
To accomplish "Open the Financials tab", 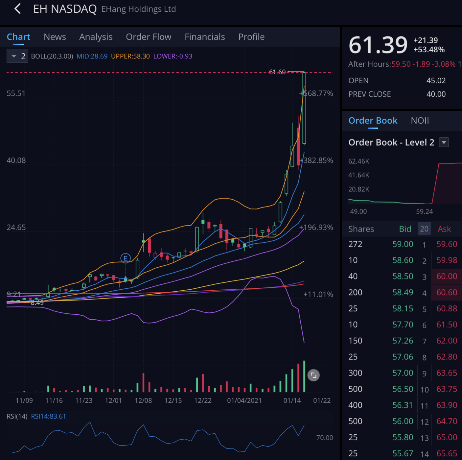I will tap(205, 37).
